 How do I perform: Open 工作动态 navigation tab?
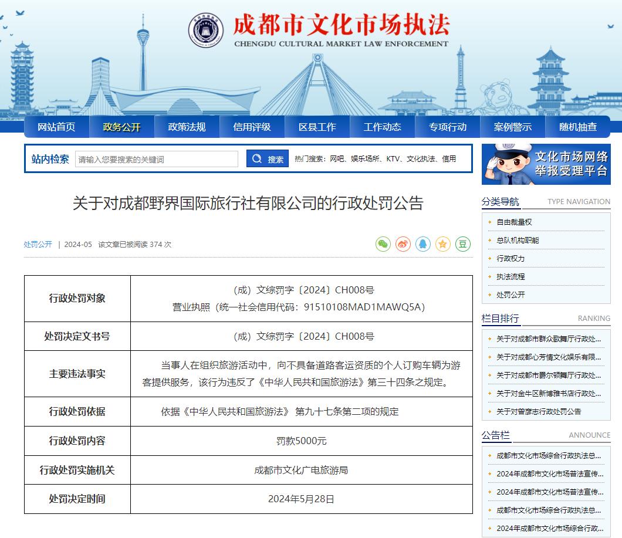click(x=382, y=127)
